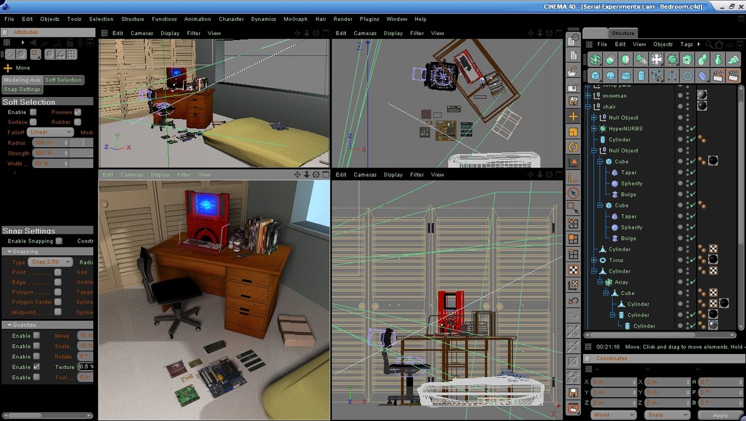
Task: Open the Scale dropdown in Coordinates
Action: (668, 415)
